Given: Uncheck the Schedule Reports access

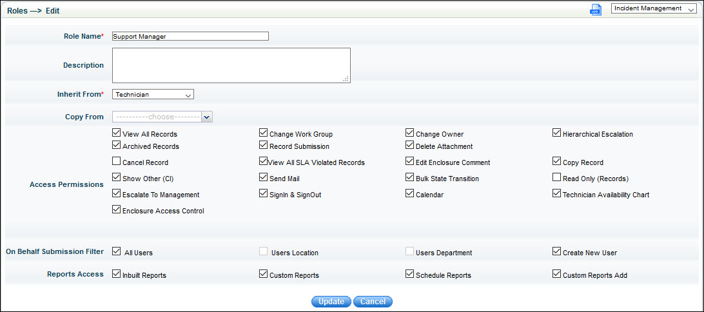Looking at the screenshot, I should click(410, 275).
